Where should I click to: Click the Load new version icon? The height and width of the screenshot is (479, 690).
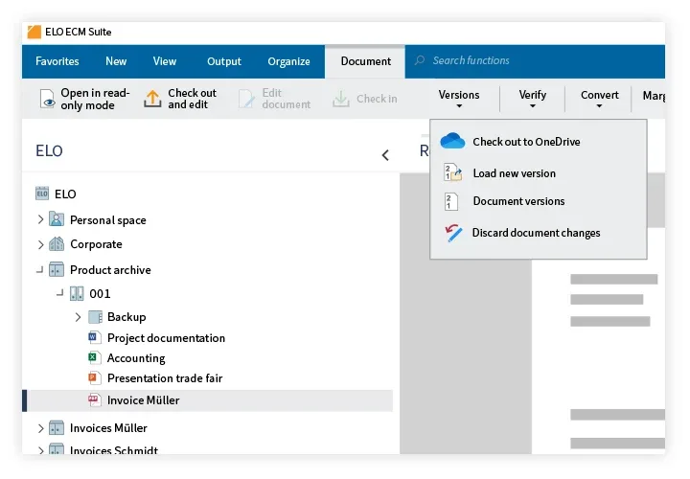click(x=452, y=172)
